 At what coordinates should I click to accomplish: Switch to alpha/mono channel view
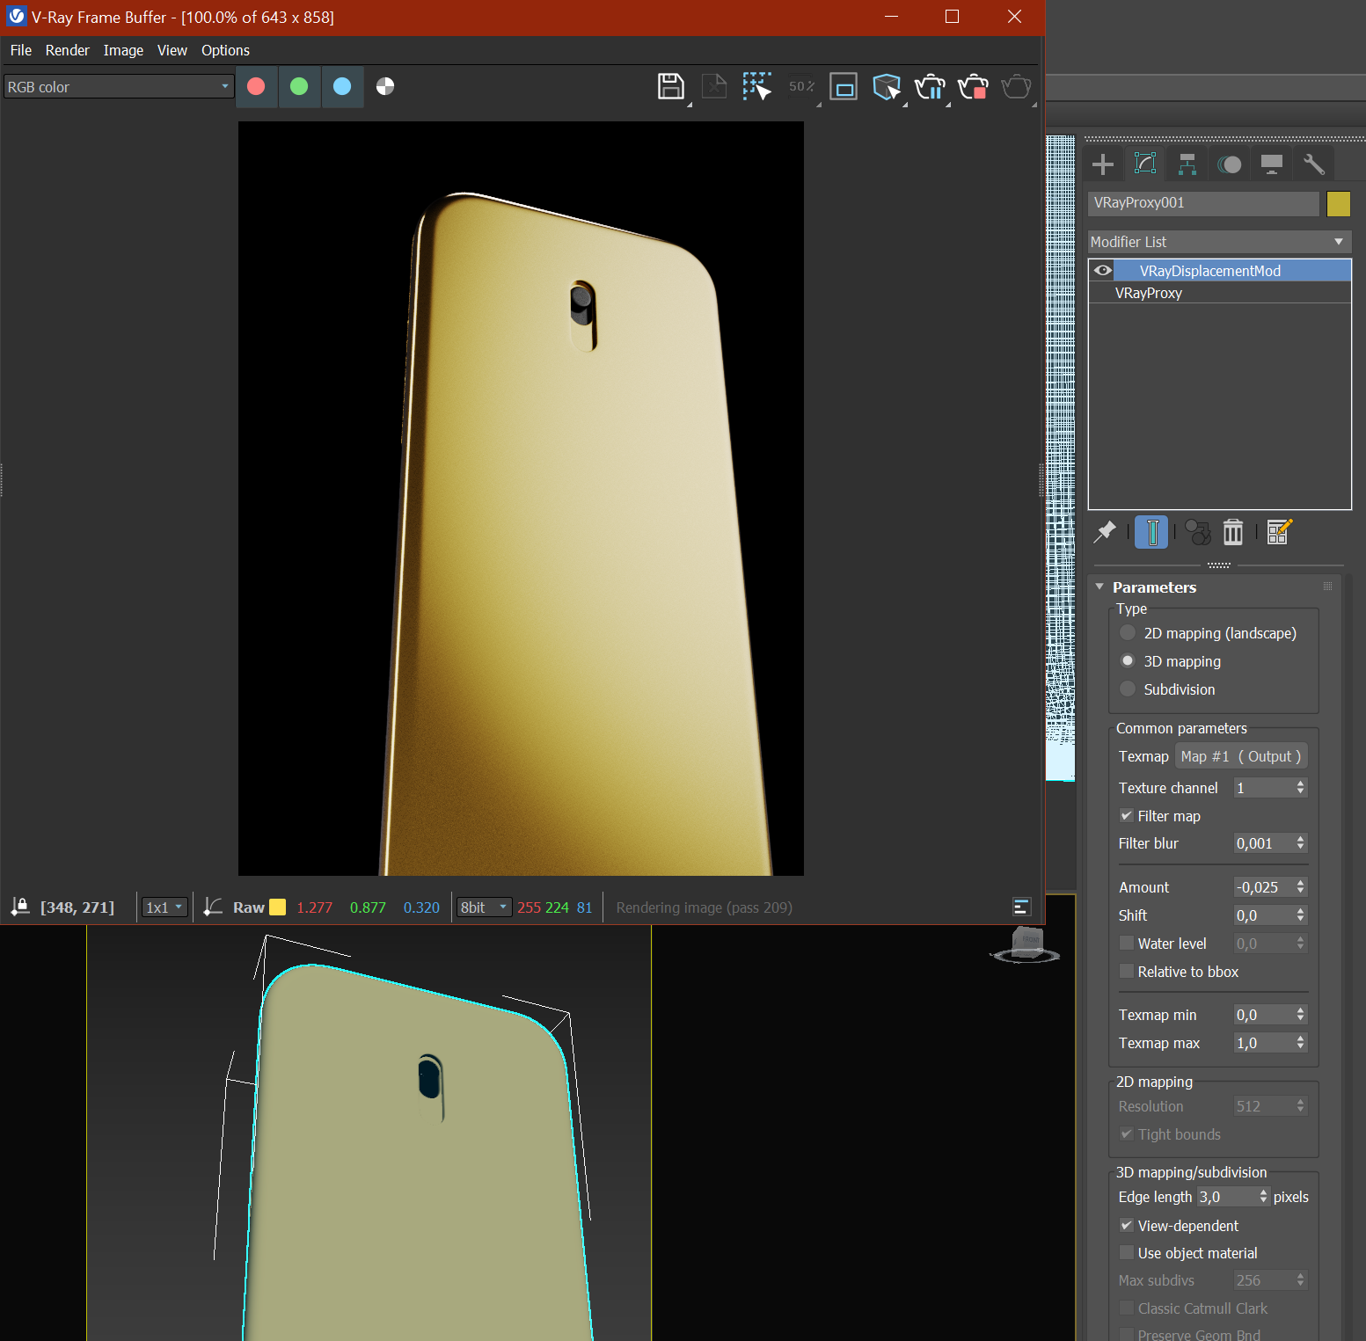click(385, 86)
